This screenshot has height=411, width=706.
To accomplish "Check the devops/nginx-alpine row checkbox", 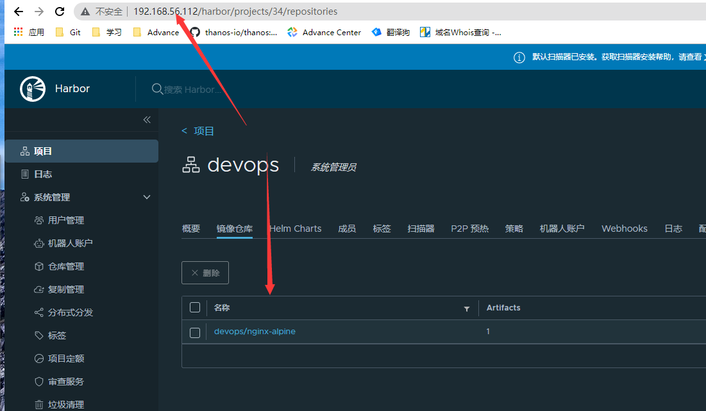I will pyautogui.click(x=195, y=333).
